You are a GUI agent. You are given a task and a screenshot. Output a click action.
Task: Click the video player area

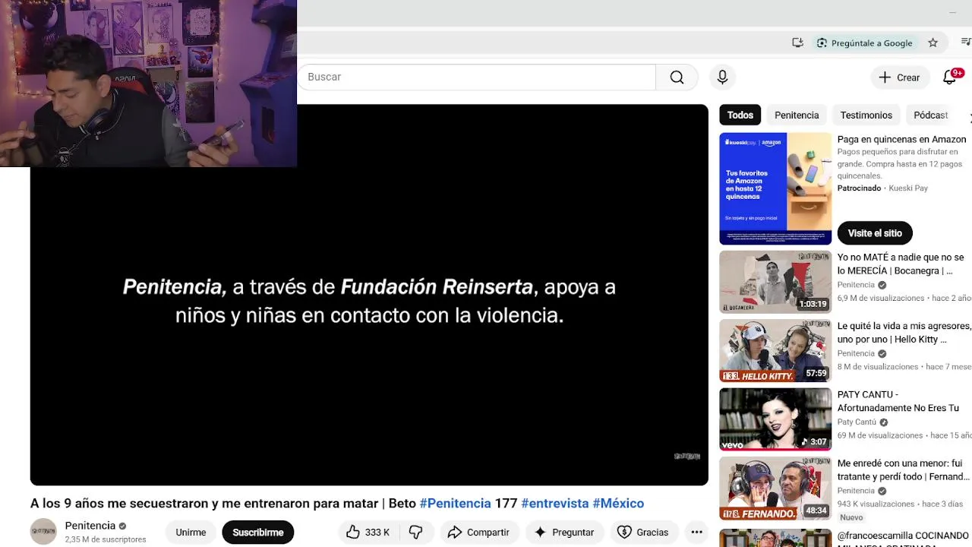369,295
